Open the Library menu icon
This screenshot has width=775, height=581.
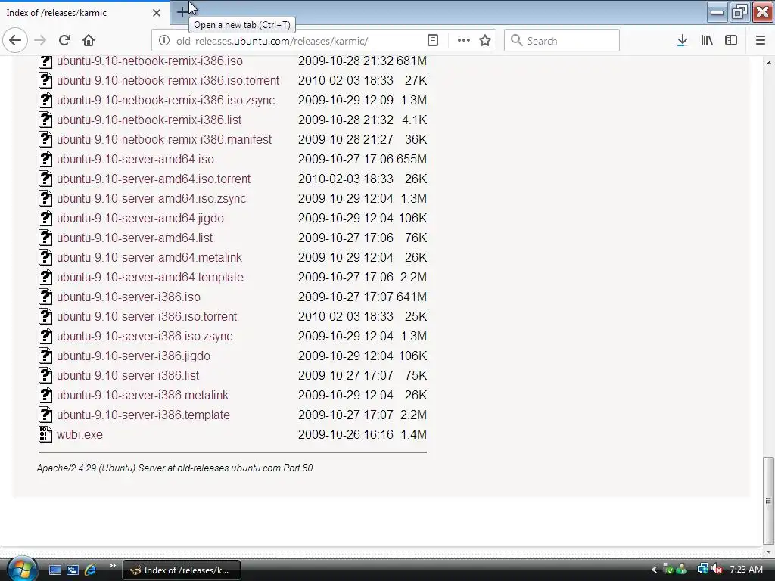(707, 41)
